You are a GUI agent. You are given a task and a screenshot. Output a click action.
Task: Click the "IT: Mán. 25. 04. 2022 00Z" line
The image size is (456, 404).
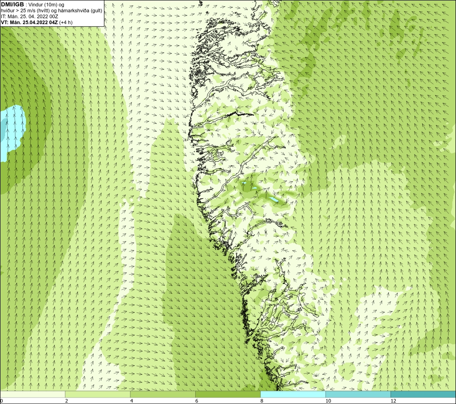(29, 16)
